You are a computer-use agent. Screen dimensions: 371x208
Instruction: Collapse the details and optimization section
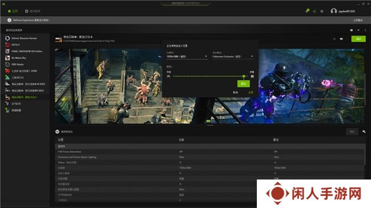tap(57, 132)
